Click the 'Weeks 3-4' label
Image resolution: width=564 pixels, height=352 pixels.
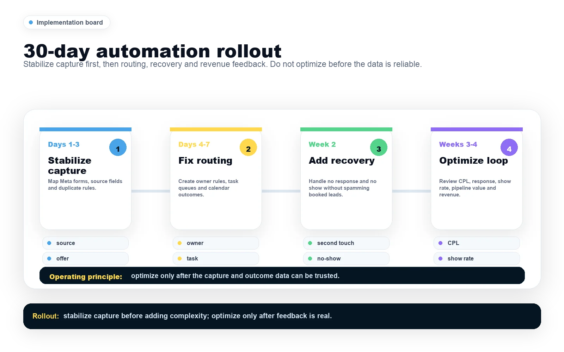click(x=458, y=144)
